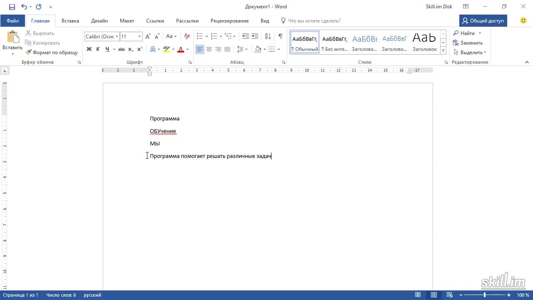
Task: Click the Paste (Вставить) clipboard icon
Action: point(12,37)
